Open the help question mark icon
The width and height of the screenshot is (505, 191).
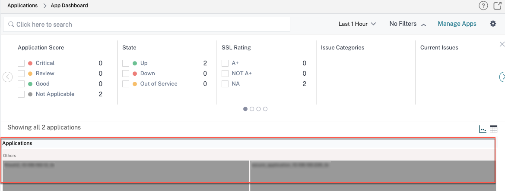pos(483,6)
